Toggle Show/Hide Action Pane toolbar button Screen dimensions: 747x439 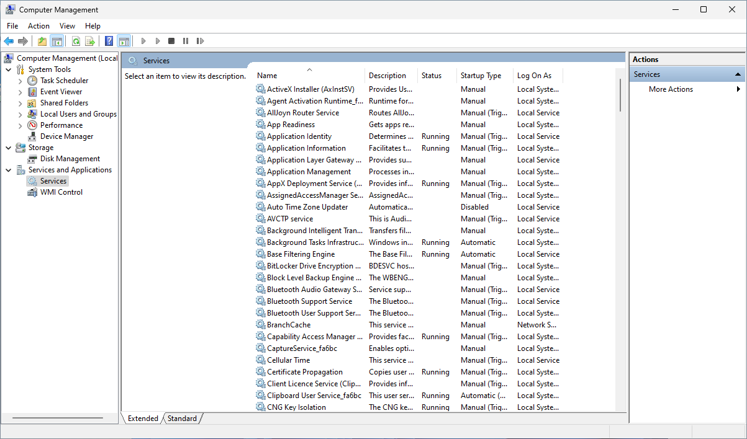pos(124,41)
